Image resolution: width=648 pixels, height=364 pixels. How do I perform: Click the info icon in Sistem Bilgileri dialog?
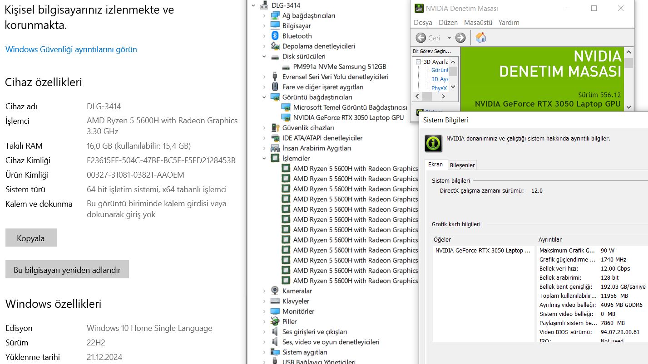pos(433,143)
